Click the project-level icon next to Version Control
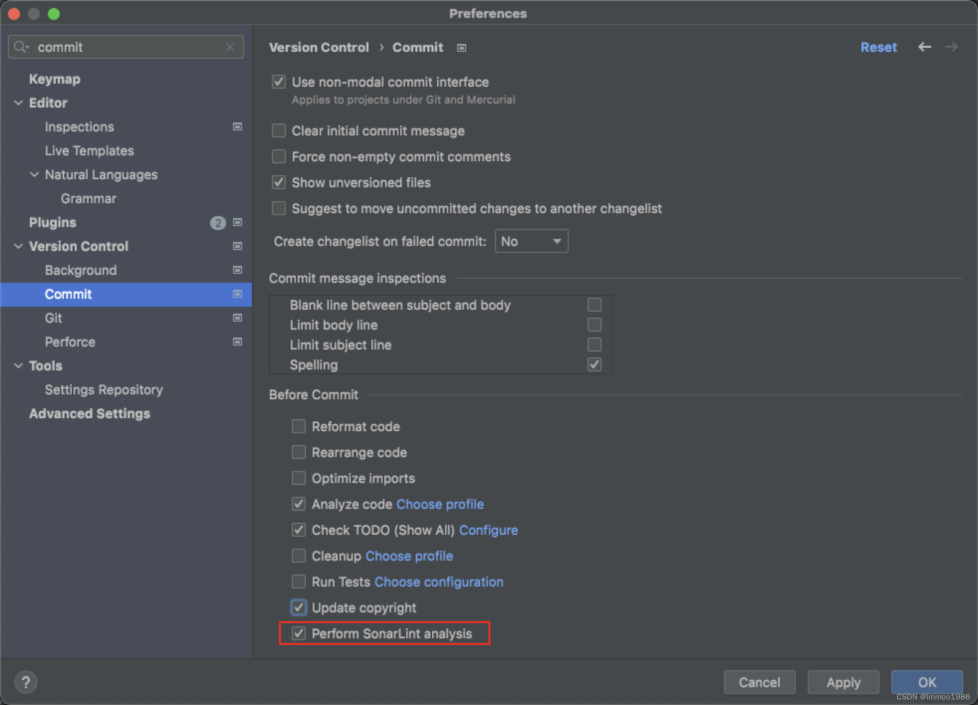This screenshot has height=705, width=978. coord(238,246)
